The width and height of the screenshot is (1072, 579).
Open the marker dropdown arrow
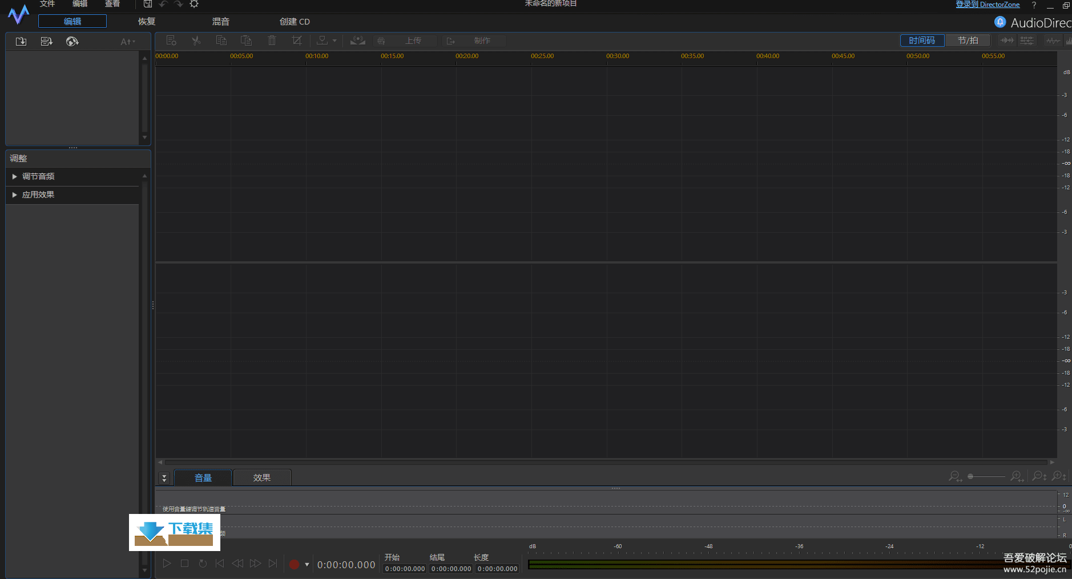(335, 41)
